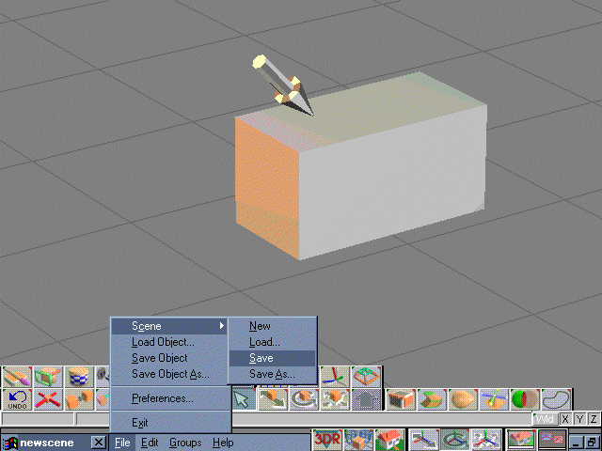
Task: Select the Axes tool icon
Action: [332, 378]
